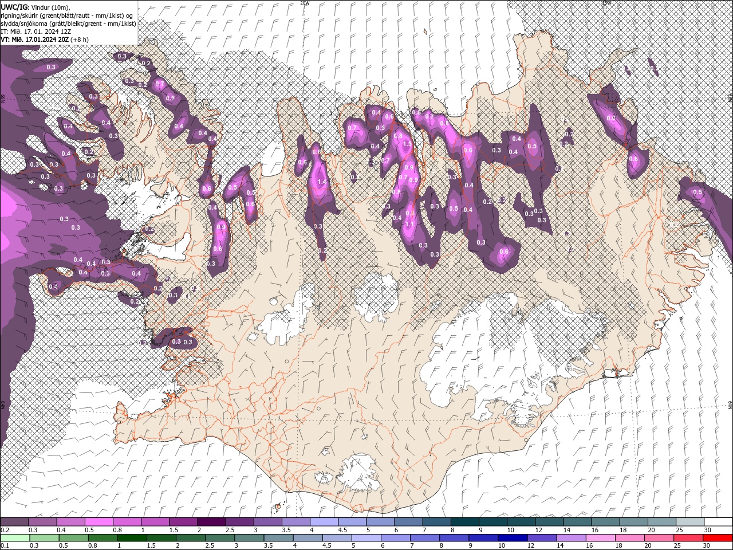Choose the dark teal top swatch labeled 8
The width and height of the screenshot is (733, 550).
pos(464,522)
